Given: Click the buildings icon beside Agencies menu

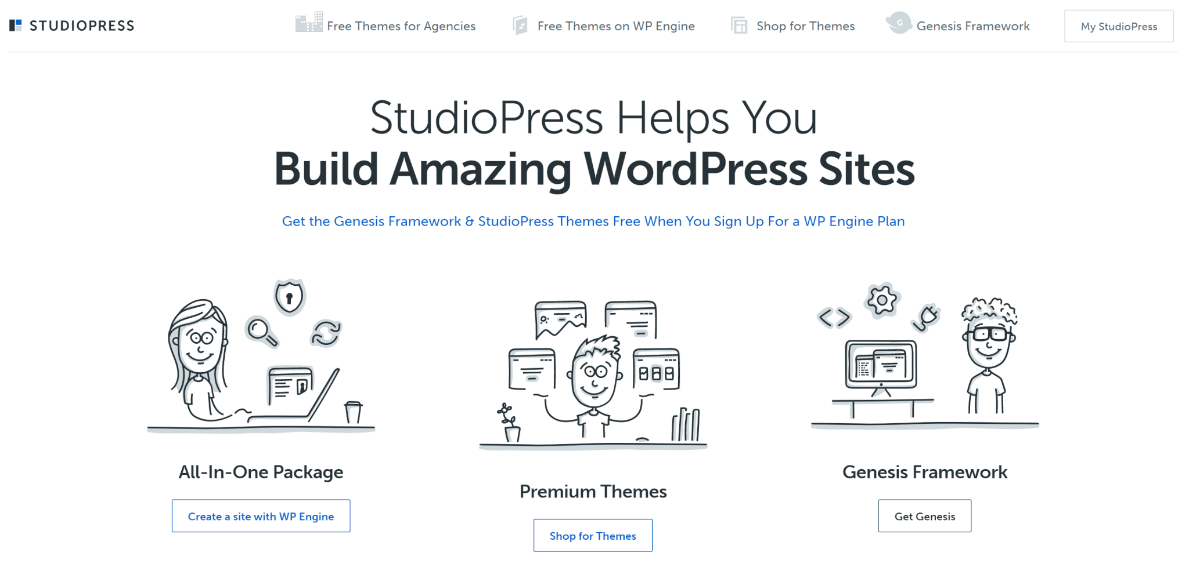Looking at the screenshot, I should [x=309, y=22].
